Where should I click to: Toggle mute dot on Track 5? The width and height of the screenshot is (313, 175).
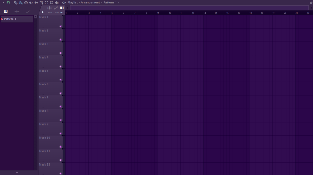(x=61, y=80)
